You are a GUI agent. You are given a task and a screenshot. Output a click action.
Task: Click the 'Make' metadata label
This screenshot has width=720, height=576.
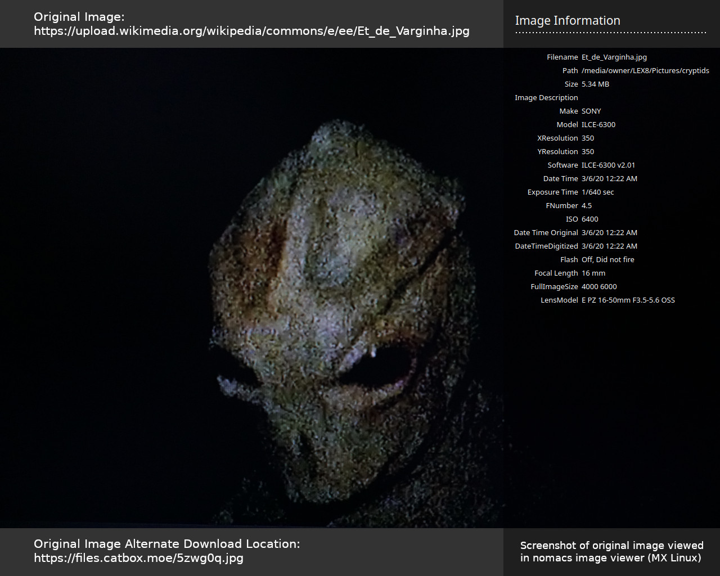569,111
